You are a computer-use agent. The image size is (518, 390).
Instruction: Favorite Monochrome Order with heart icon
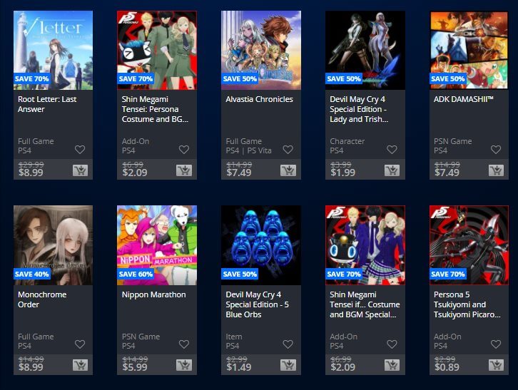(80, 344)
